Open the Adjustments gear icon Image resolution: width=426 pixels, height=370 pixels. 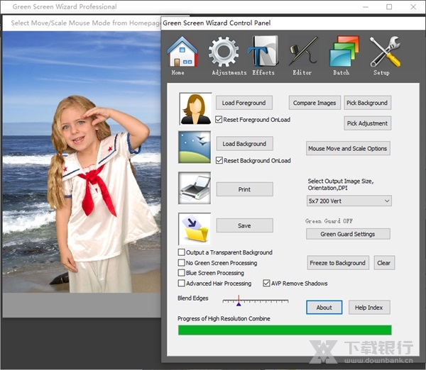pyautogui.click(x=224, y=52)
